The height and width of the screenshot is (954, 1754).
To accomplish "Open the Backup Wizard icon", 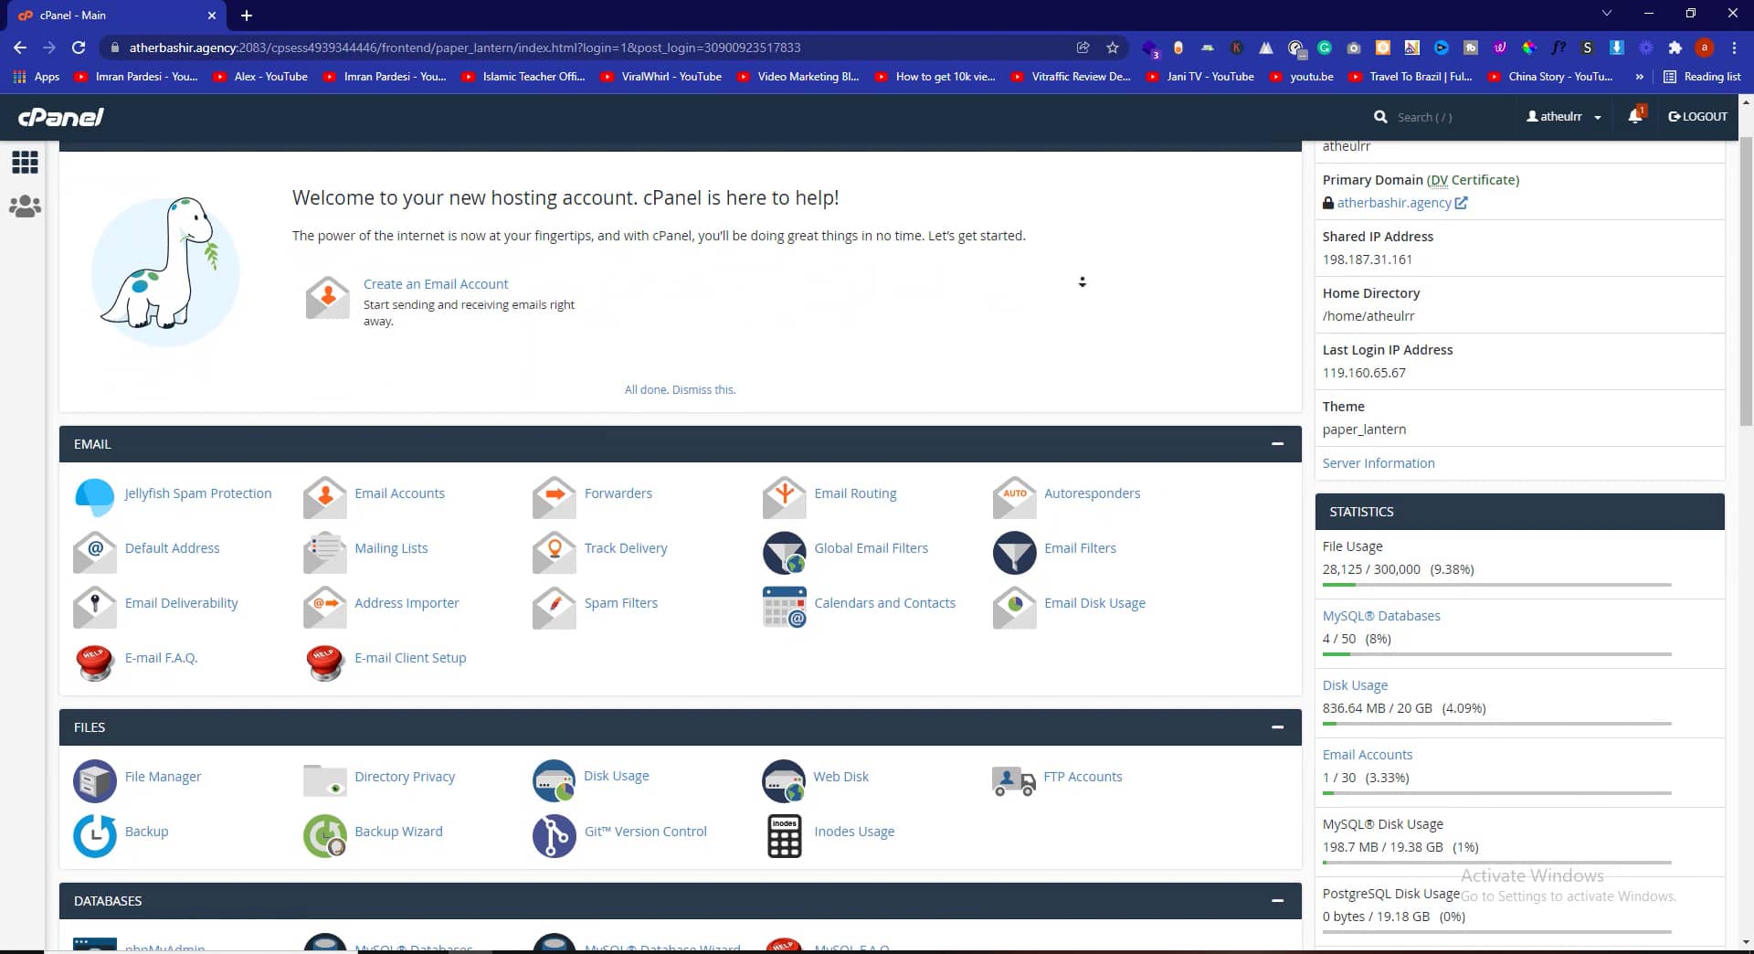I will pyautogui.click(x=325, y=835).
